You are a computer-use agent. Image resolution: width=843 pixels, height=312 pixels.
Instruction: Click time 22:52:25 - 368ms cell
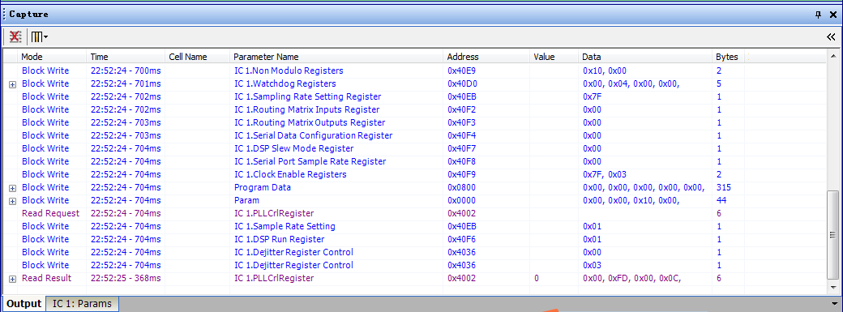[126, 278]
